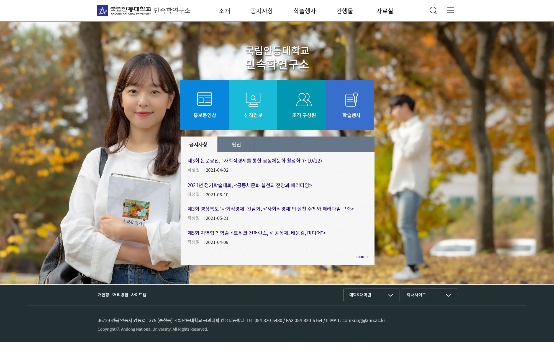Open the 사이트맵 footer link
Screen dimensions: 554x360
click(138, 295)
